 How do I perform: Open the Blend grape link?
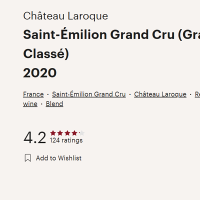click(54, 104)
